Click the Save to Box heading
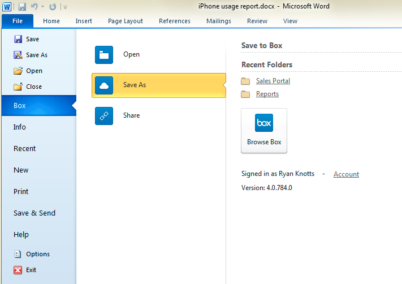 point(262,45)
